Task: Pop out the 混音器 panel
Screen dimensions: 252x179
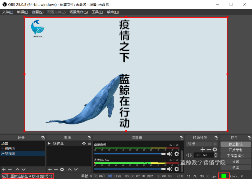Action: point(181,137)
